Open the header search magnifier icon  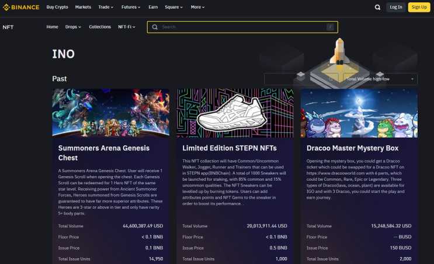[377, 7]
